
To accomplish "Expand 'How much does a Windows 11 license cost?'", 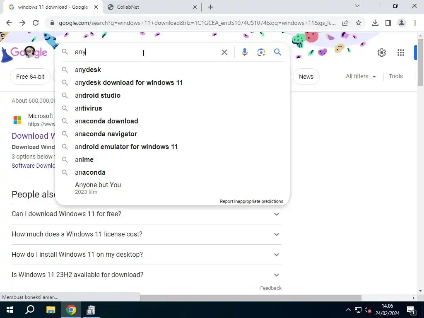I will tap(147, 234).
